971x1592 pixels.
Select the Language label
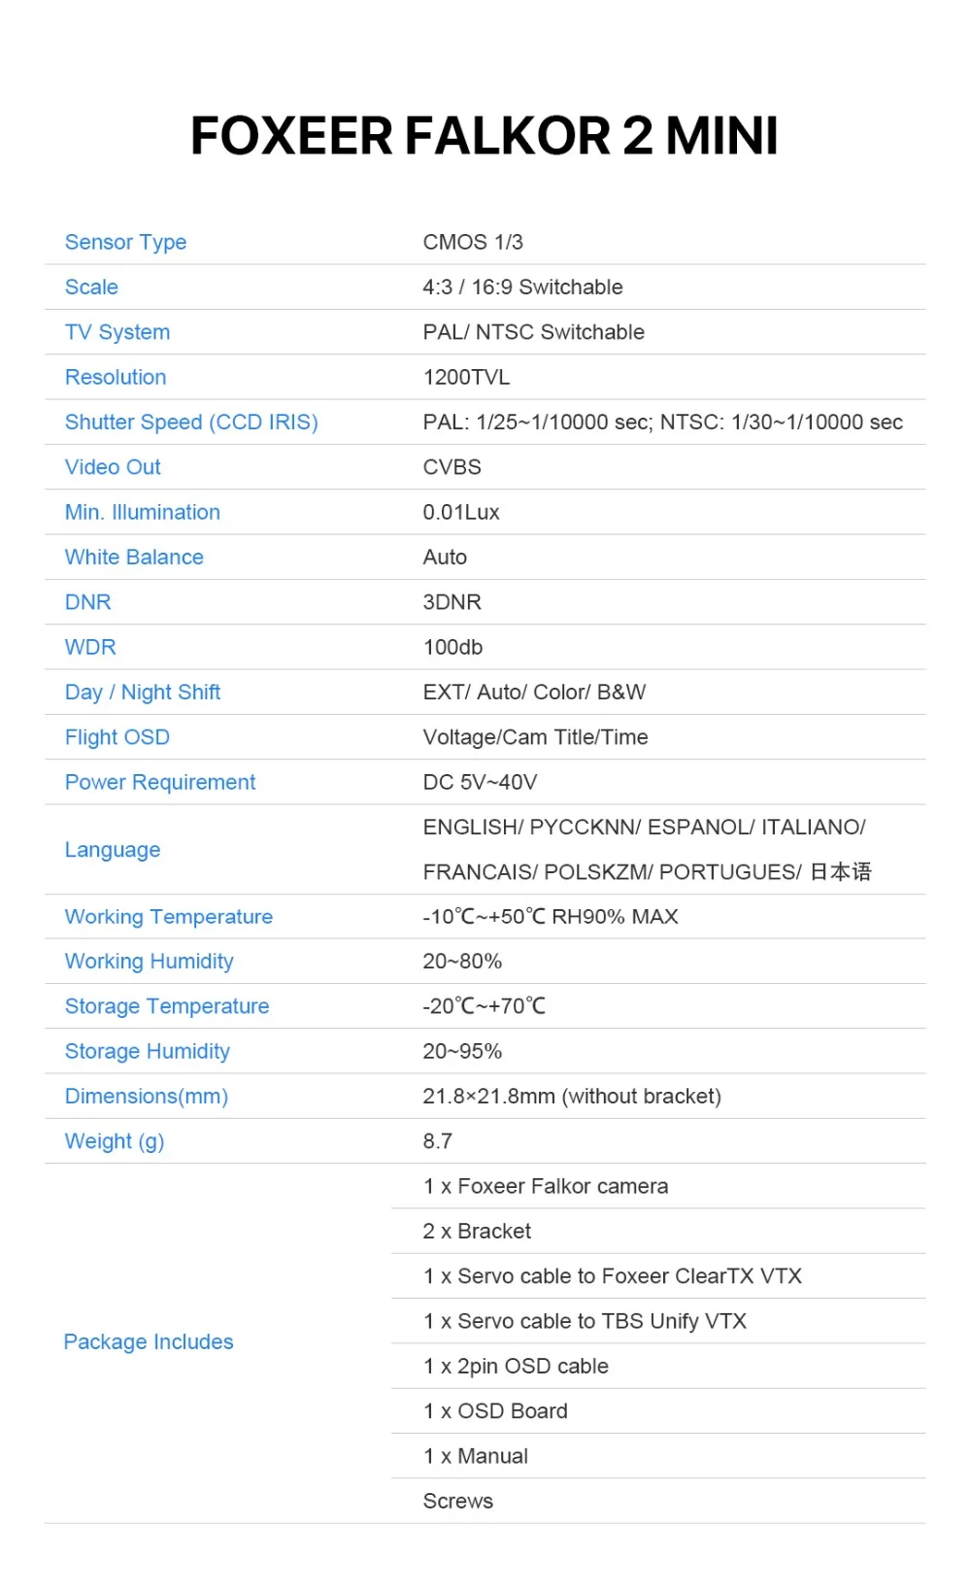pos(113,850)
